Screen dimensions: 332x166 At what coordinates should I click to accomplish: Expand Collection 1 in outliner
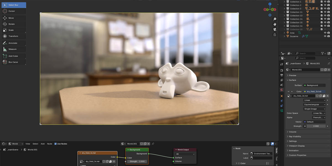[284, 2]
